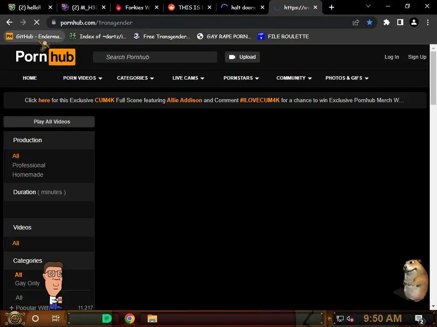437x327 pixels.
Task: Open Google Chrome from the taskbar
Action: (130, 318)
